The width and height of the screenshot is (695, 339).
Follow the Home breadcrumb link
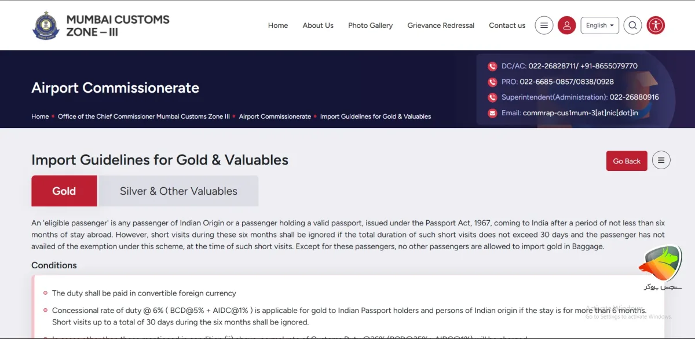(x=40, y=116)
